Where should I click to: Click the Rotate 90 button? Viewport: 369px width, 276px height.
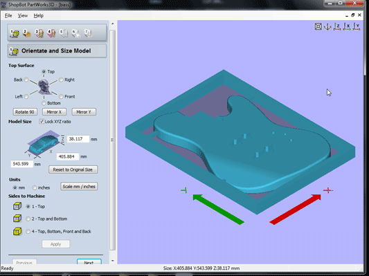click(x=25, y=112)
